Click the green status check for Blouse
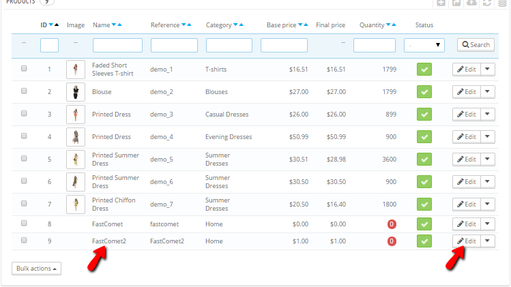Viewport: 511px width, 287px height. 424,92
